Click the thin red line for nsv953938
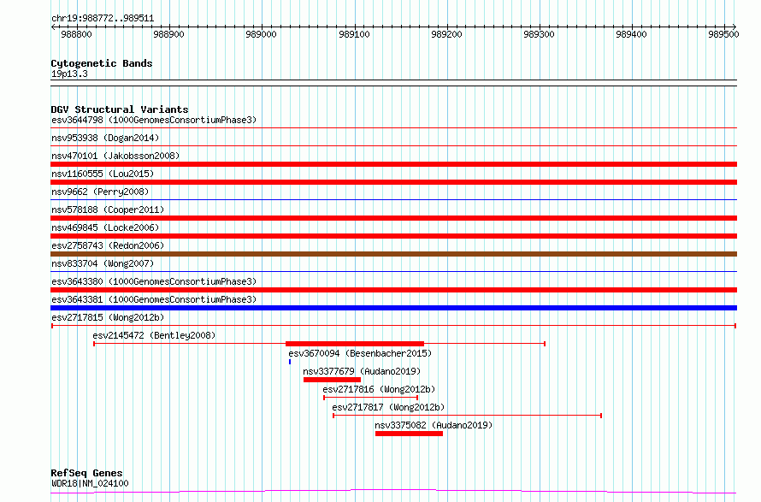Image resolution: width=761 pixels, height=502 pixels. coord(393,145)
